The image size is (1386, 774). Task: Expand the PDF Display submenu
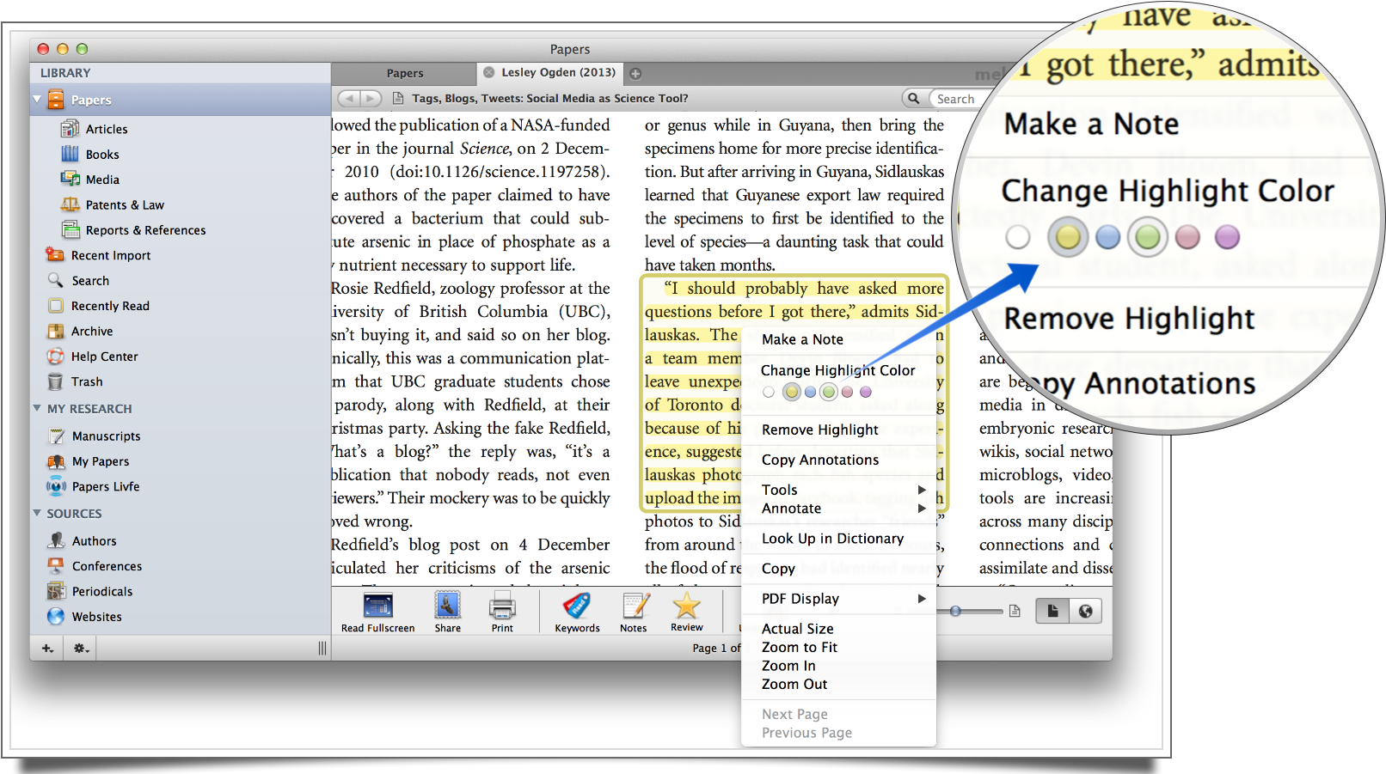pyautogui.click(x=798, y=598)
